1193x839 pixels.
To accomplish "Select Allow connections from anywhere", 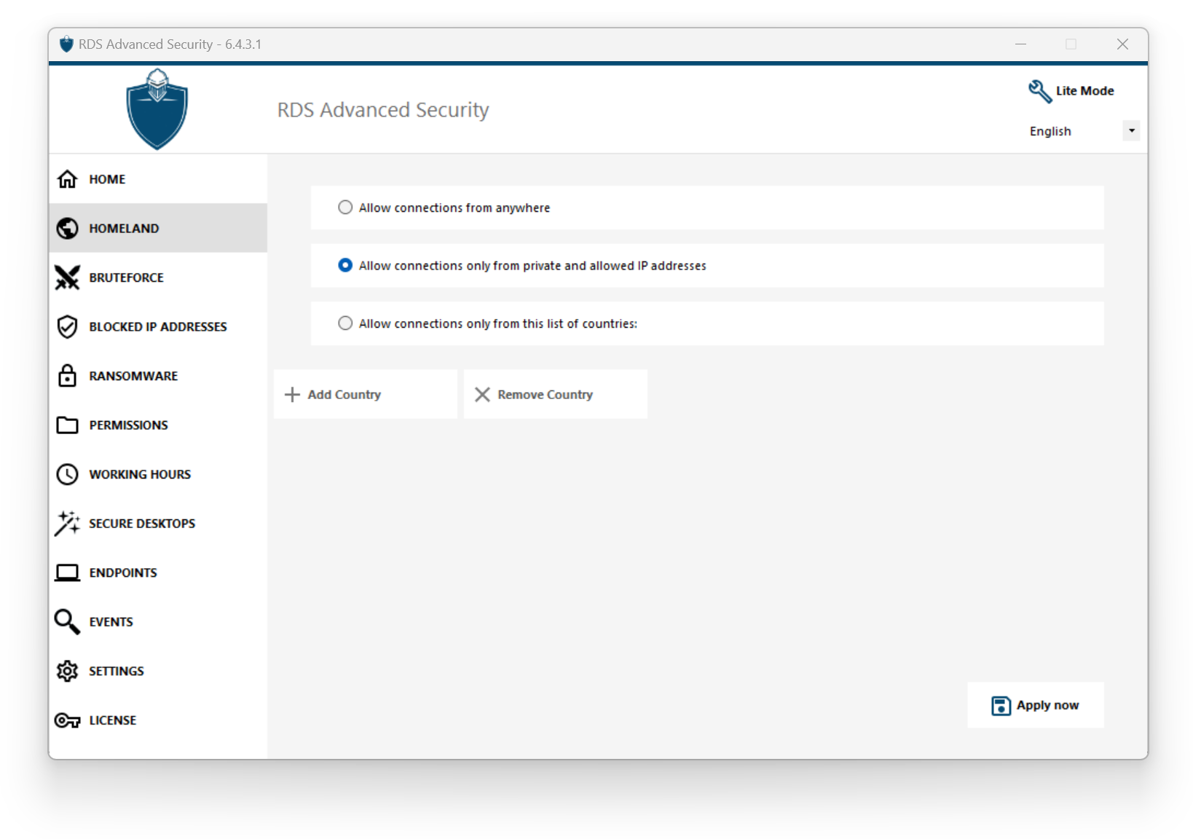I will [x=345, y=208].
